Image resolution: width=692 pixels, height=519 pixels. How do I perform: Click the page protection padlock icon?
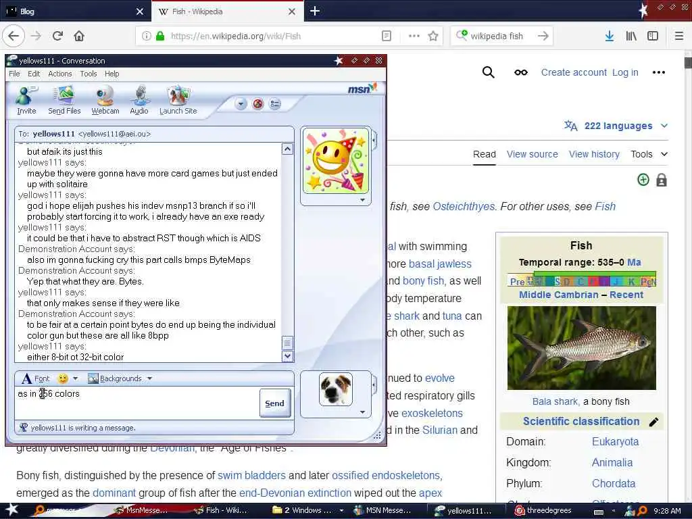(x=661, y=180)
